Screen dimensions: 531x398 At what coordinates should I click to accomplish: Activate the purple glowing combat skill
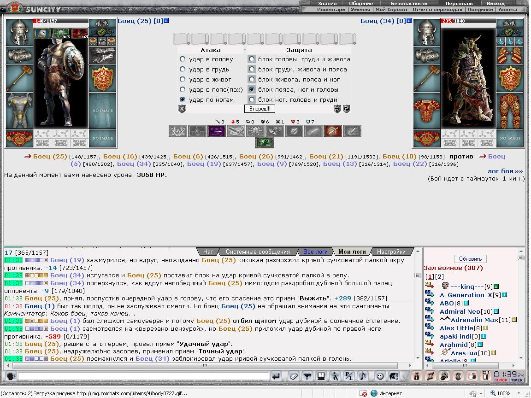tap(217, 131)
